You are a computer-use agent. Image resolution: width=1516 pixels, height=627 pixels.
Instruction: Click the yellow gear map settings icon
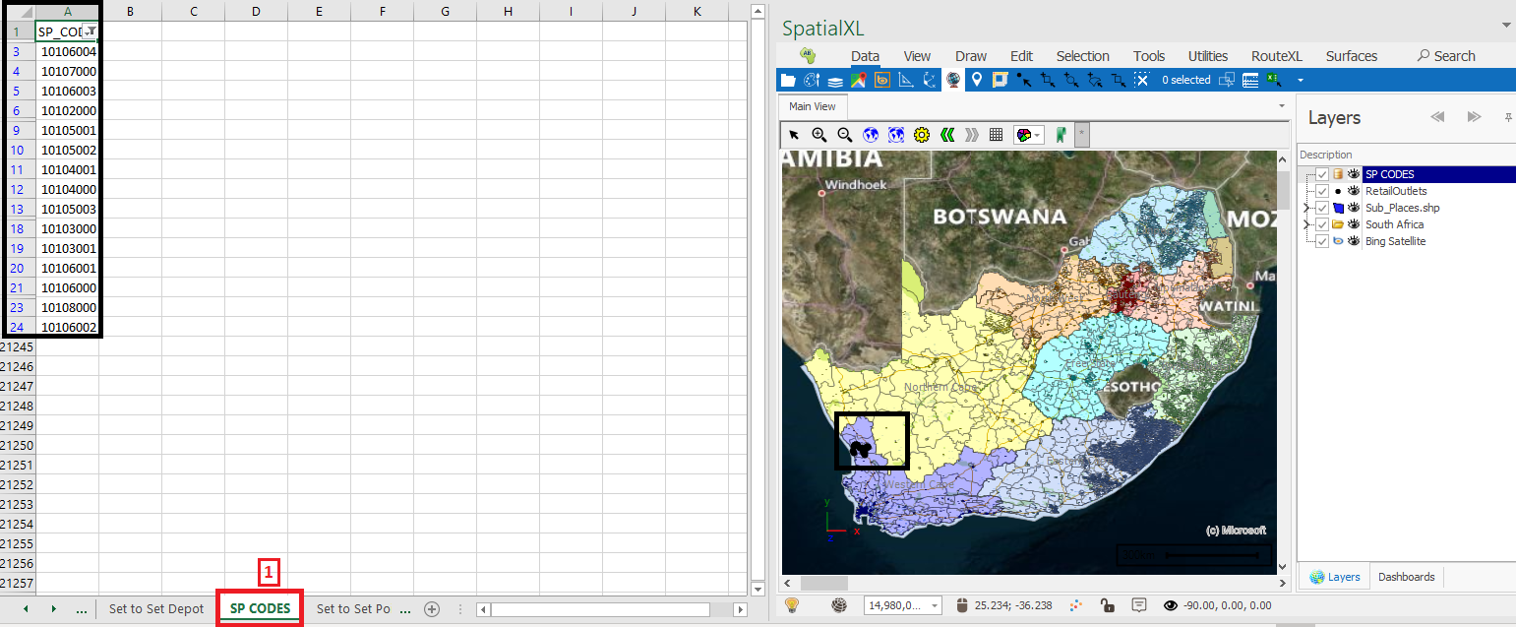921,135
